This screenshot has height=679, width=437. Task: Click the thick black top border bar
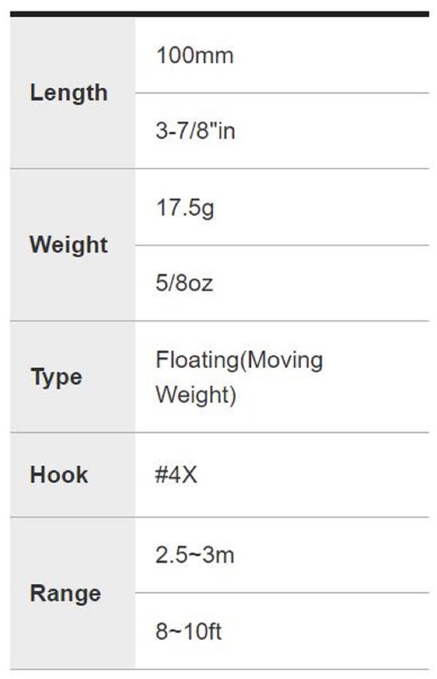click(219, 14)
